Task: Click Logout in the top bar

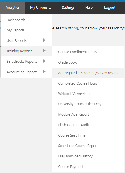Action: tap(110, 8)
